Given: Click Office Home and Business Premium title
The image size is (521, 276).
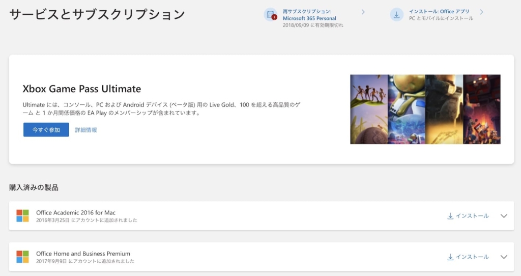Looking at the screenshot, I should pyautogui.click(x=83, y=254).
